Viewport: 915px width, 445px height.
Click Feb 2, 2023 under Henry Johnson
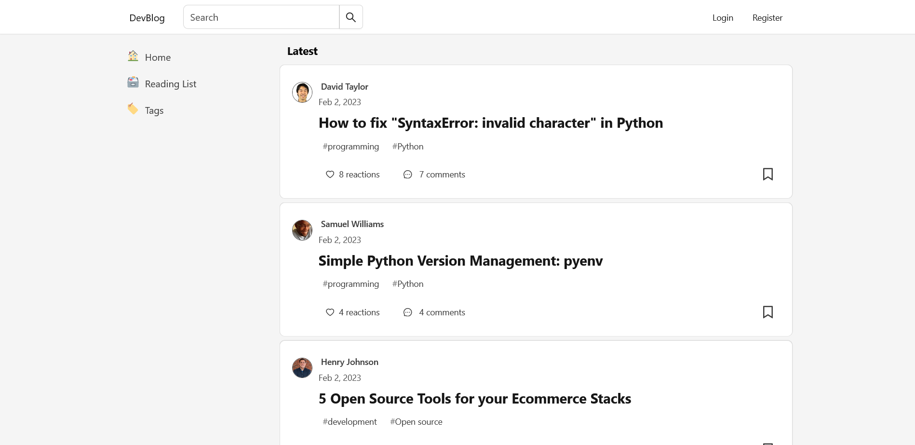(340, 378)
